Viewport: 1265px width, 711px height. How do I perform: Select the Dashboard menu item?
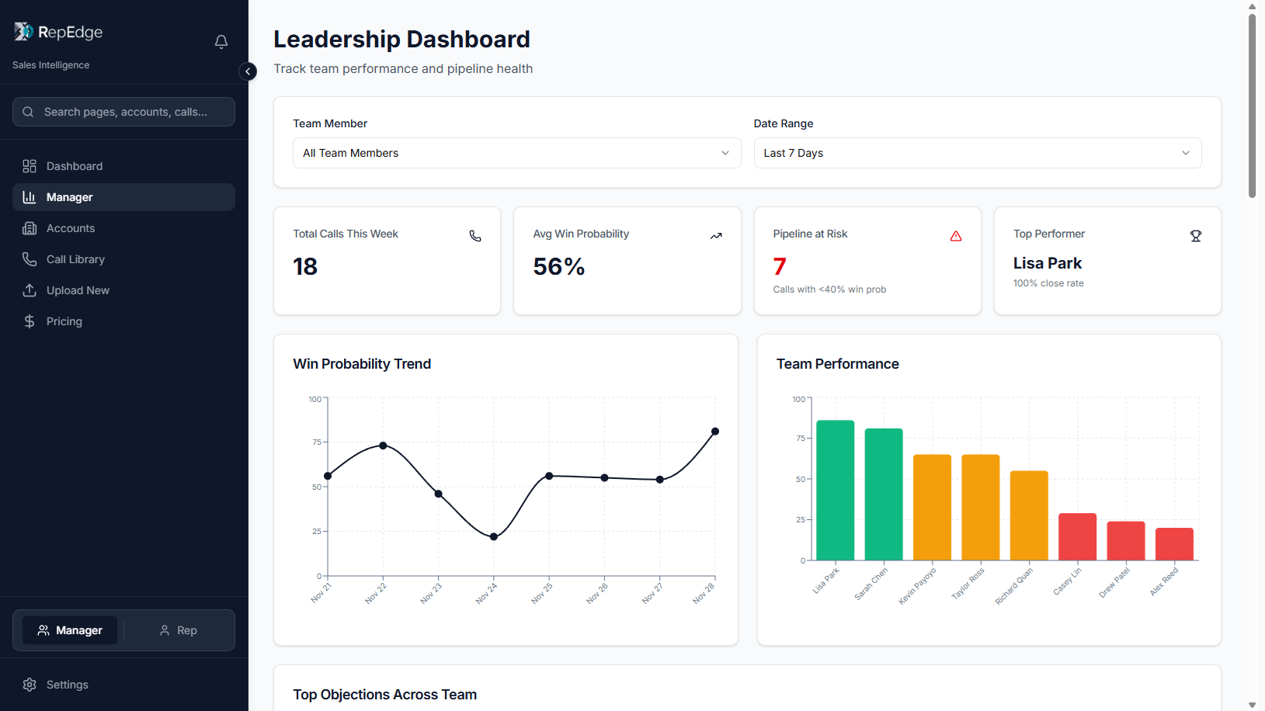tap(74, 166)
